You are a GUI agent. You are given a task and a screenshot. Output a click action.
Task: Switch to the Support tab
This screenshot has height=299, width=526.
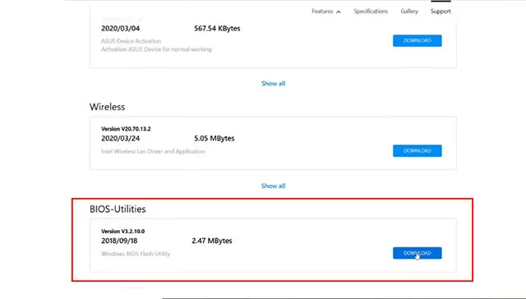pyautogui.click(x=441, y=11)
